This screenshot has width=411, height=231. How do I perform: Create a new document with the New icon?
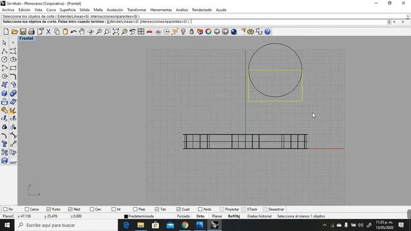pos(6,31)
